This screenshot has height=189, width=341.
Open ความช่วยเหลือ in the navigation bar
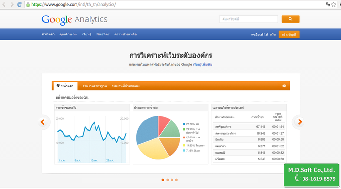click(x=126, y=34)
